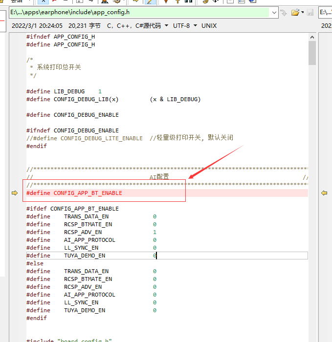332x342 pixels.
Task: Click RCSP_BTMATE_EN define after #else
Action: tap(91, 279)
